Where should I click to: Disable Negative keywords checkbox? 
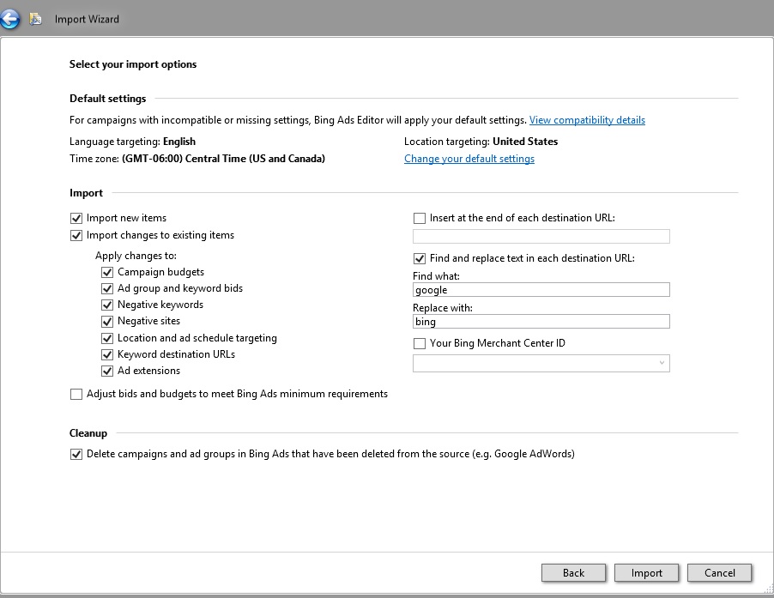click(107, 305)
